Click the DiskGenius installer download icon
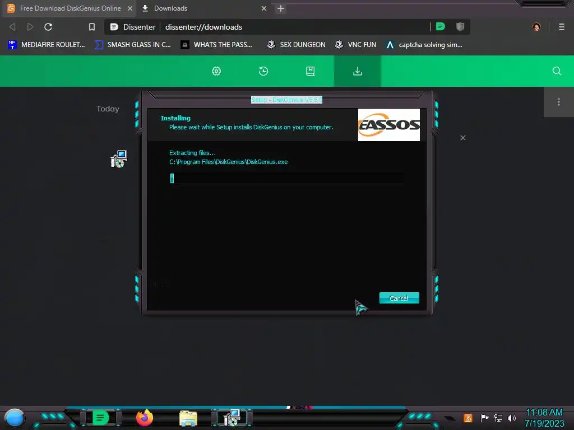Screen dimensions: 574x430 click(119, 159)
